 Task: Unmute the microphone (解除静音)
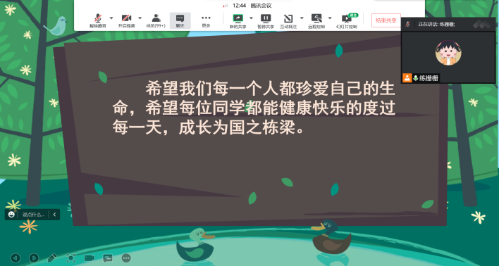pyautogui.click(x=98, y=21)
